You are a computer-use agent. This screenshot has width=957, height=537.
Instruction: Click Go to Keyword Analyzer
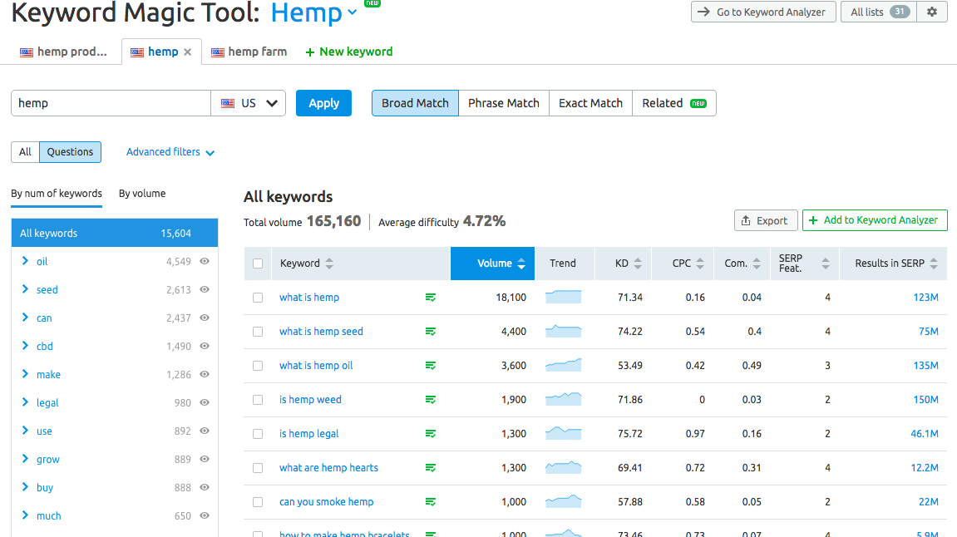[763, 12]
